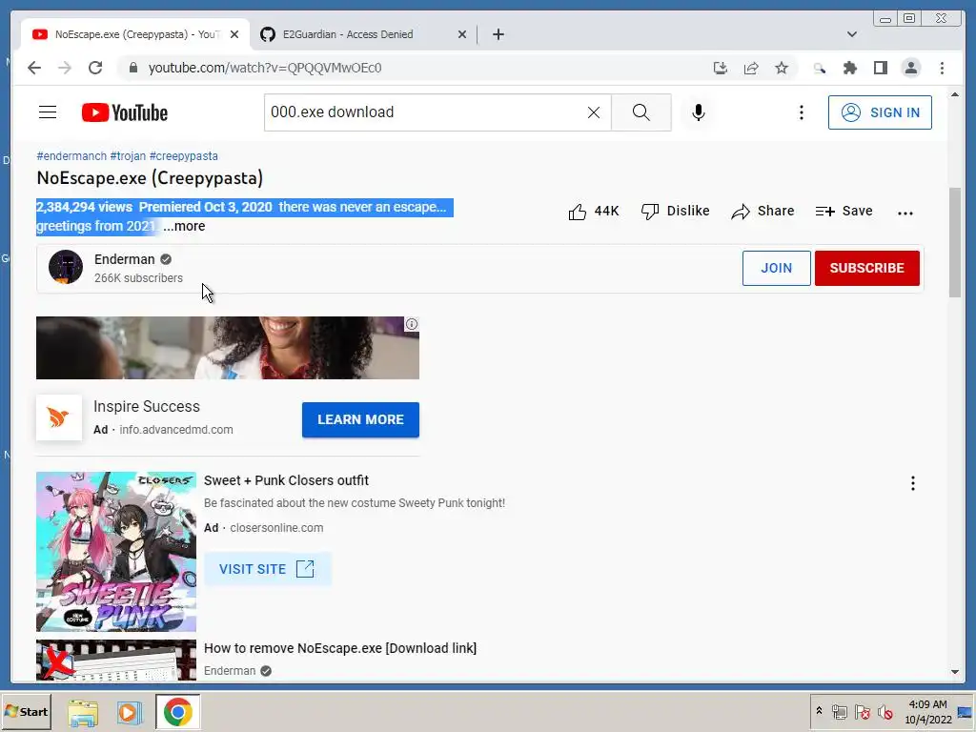Save video to a playlist
Screen dimensions: 976x732
click(844, 212)
